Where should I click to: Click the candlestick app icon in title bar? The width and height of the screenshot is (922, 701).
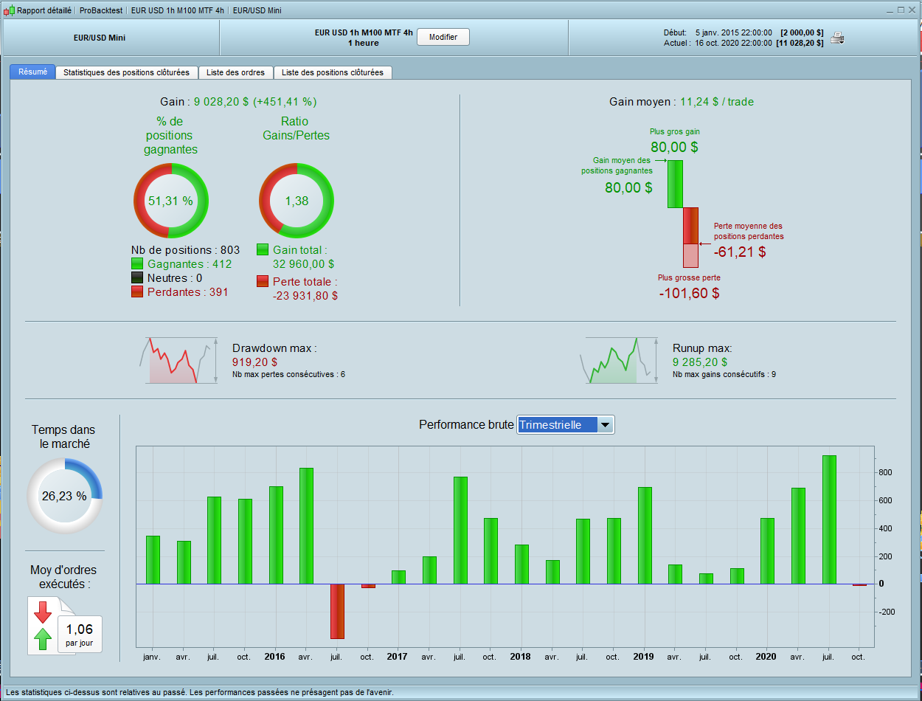(9, 10)
